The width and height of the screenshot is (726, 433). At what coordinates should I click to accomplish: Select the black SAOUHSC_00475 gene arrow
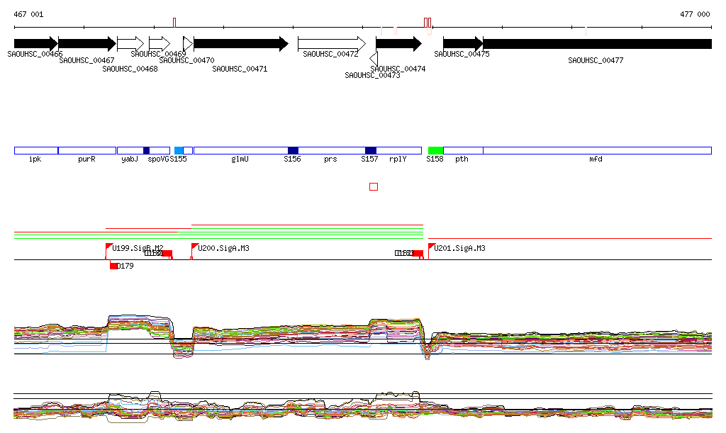point(463,44)
